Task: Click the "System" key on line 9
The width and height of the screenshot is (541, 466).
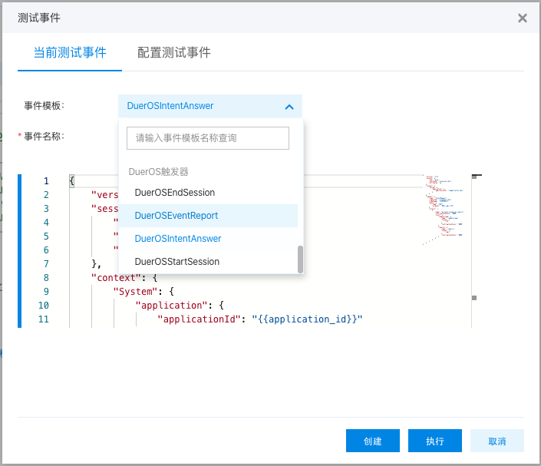Action: click(136, 292)
